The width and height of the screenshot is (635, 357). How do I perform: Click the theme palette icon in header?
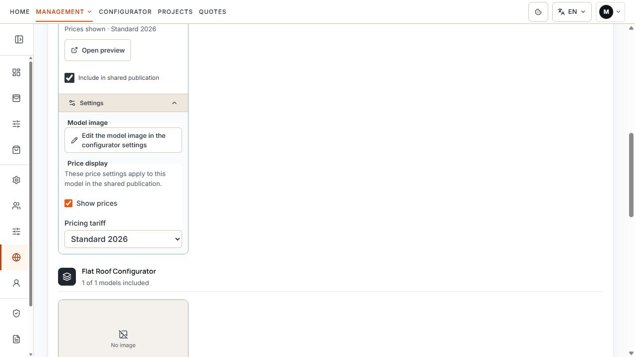538,12
